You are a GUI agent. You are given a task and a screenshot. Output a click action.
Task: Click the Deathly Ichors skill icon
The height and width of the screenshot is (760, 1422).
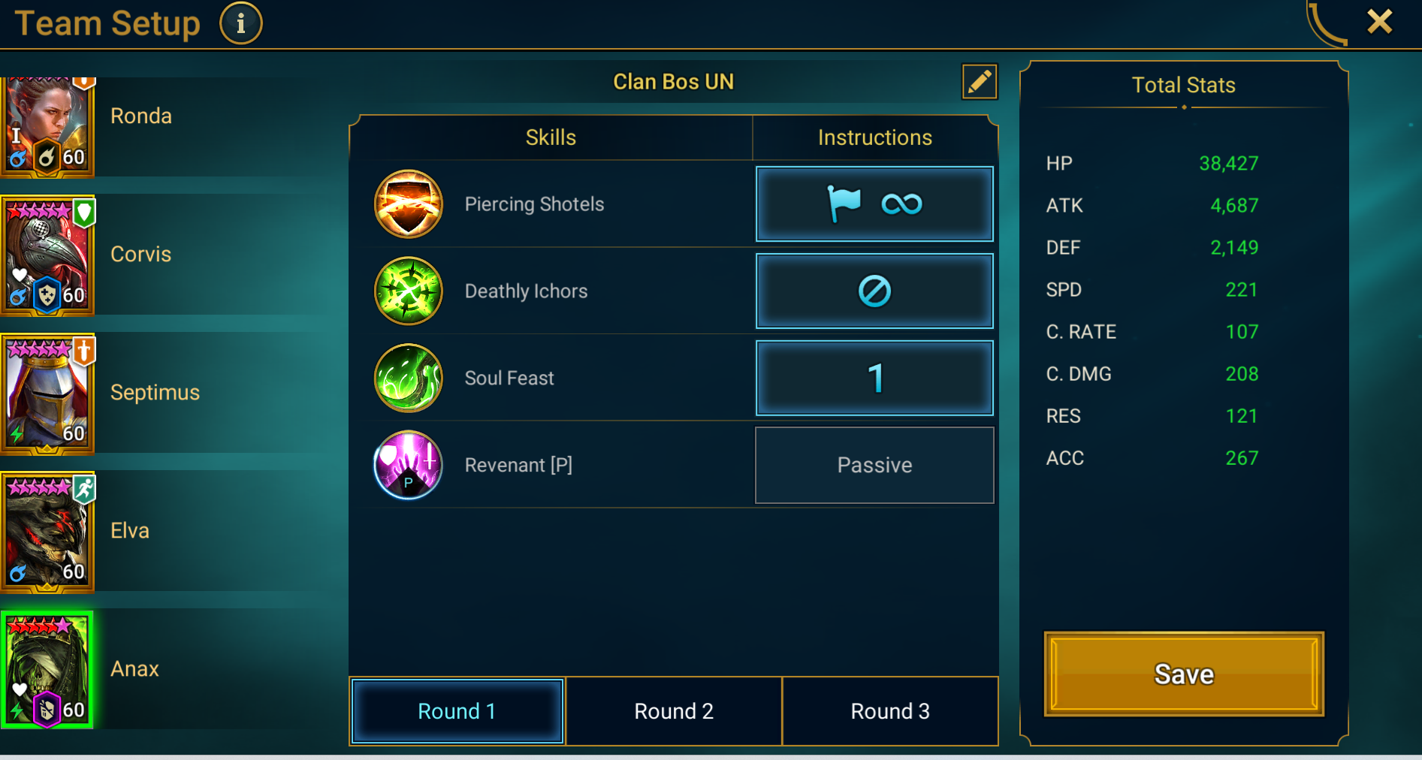pyautogui.click(x=408, y=291)
